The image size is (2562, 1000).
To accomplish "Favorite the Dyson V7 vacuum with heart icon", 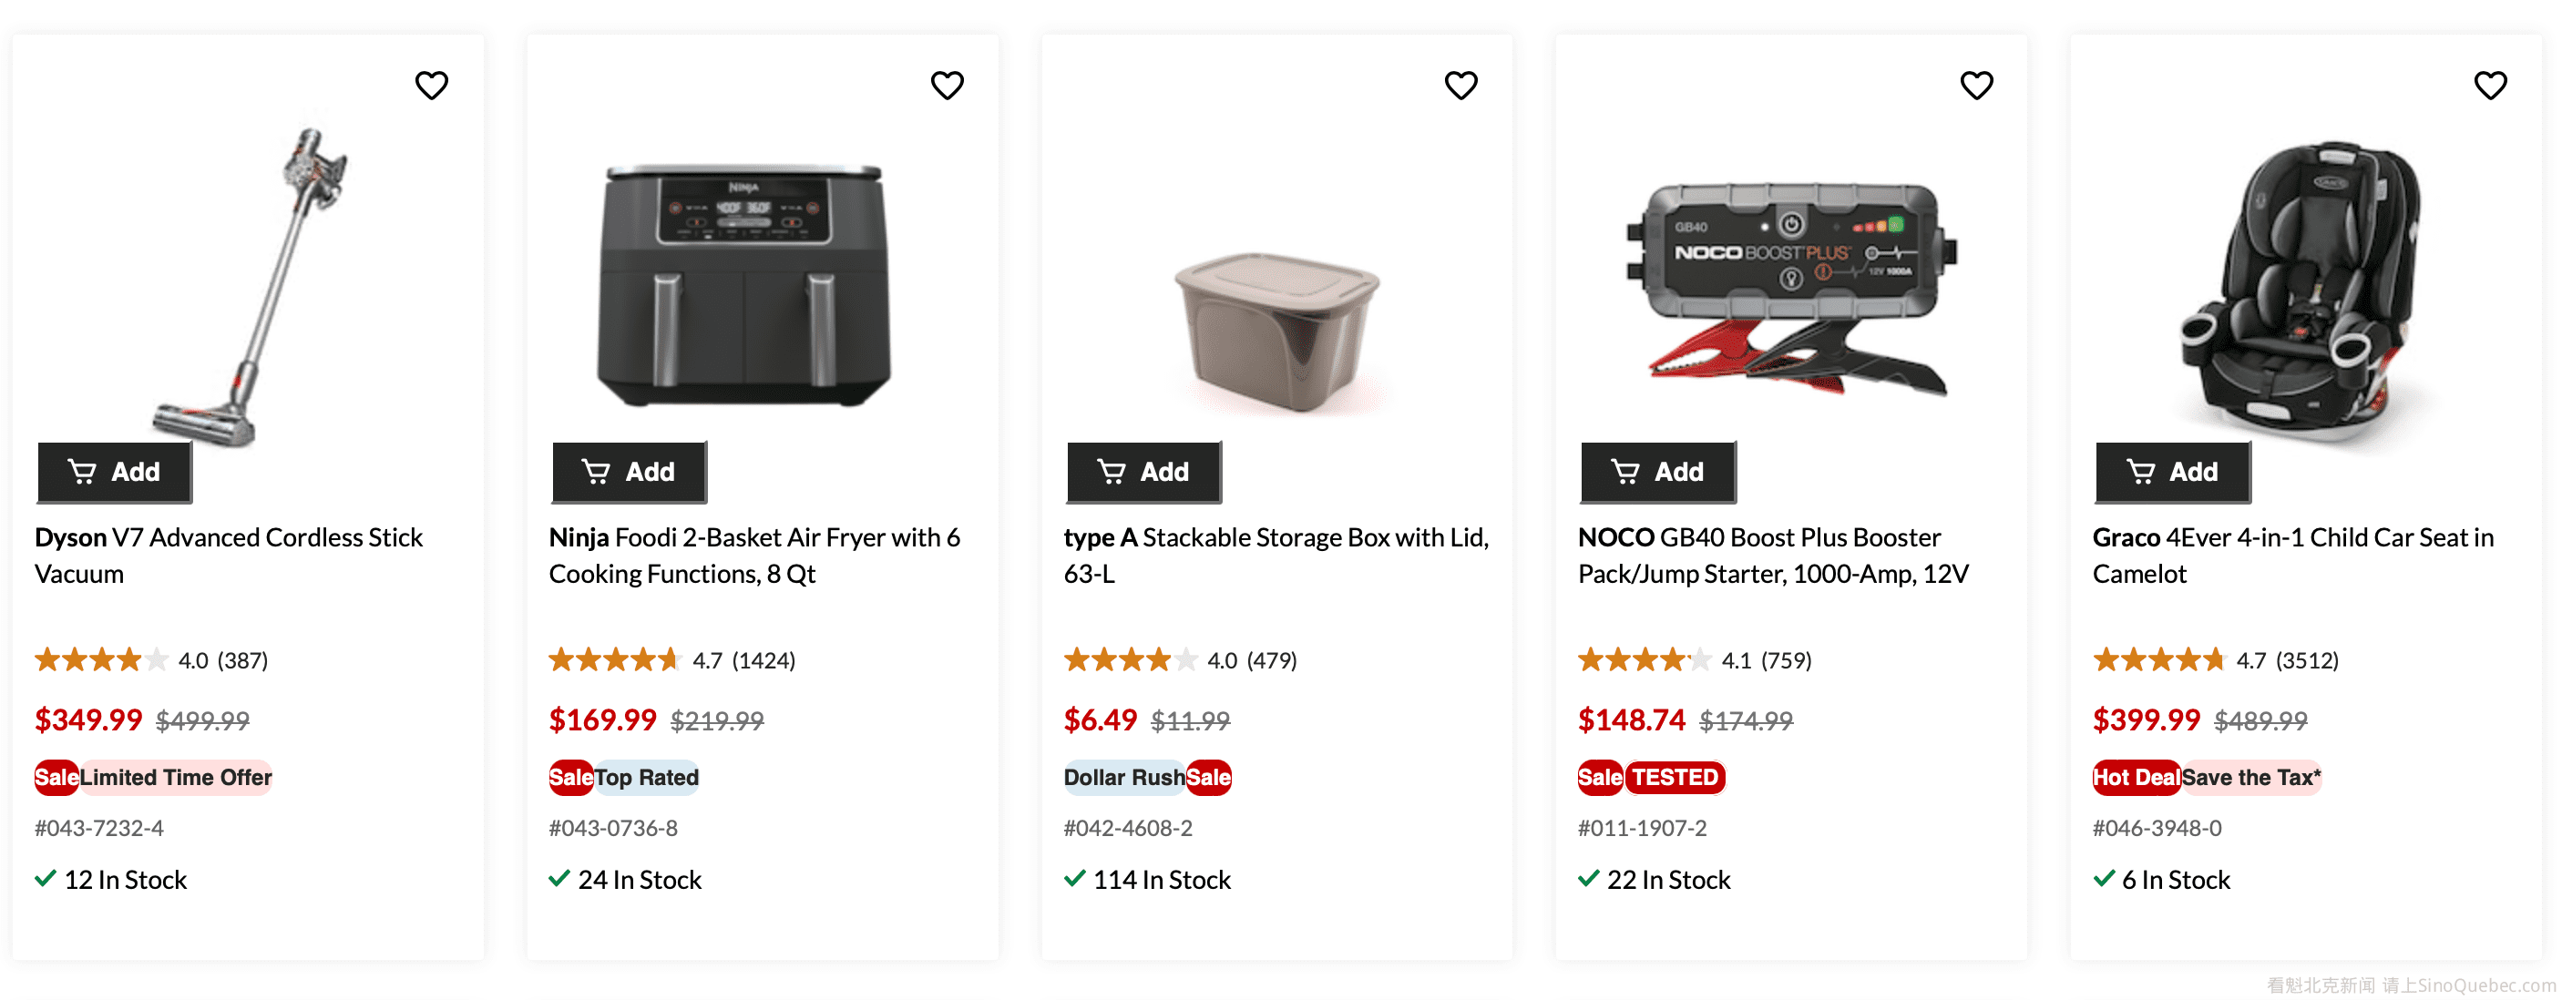I will point(432,86).
